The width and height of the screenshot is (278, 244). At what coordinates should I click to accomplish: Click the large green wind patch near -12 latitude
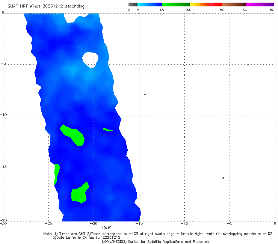pyautogui.click(x=73, y=135)
